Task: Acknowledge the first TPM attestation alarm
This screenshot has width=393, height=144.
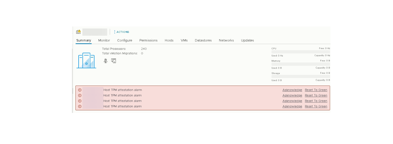Action: 292,90
